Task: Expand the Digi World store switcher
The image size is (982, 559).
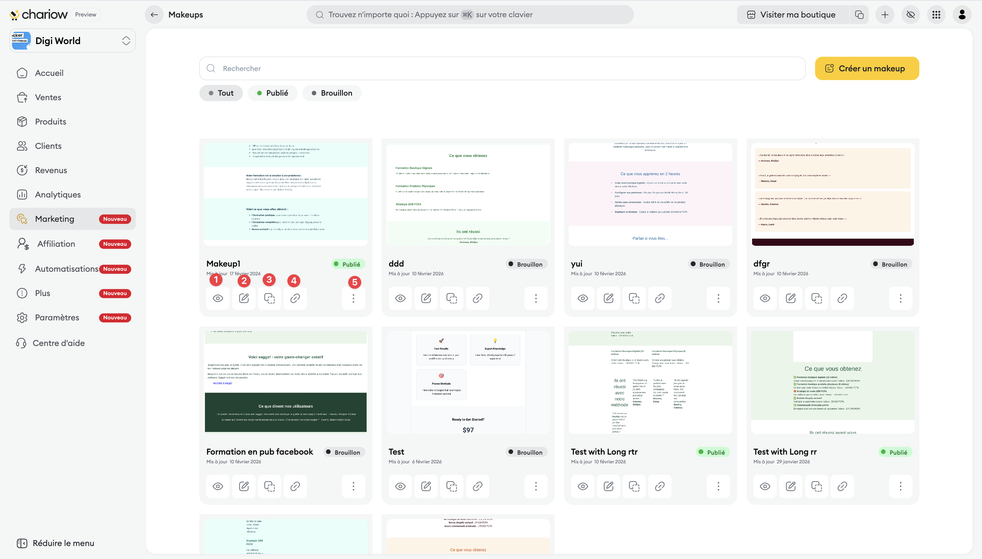Action: click(126, 41)
